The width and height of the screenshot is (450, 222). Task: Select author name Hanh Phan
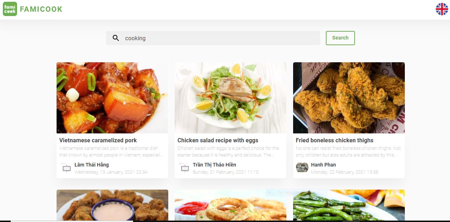pos(323,165)
